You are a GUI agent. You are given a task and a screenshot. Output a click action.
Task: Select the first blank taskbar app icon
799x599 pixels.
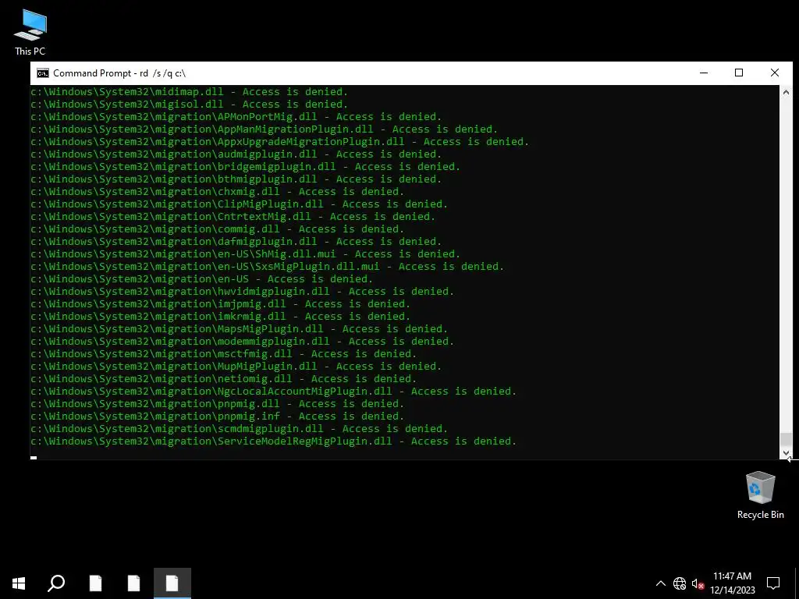click(x=95, y=583)
